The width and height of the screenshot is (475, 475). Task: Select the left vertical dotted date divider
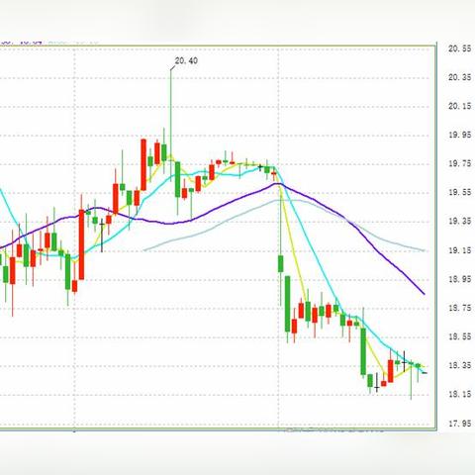pos(74,237)
